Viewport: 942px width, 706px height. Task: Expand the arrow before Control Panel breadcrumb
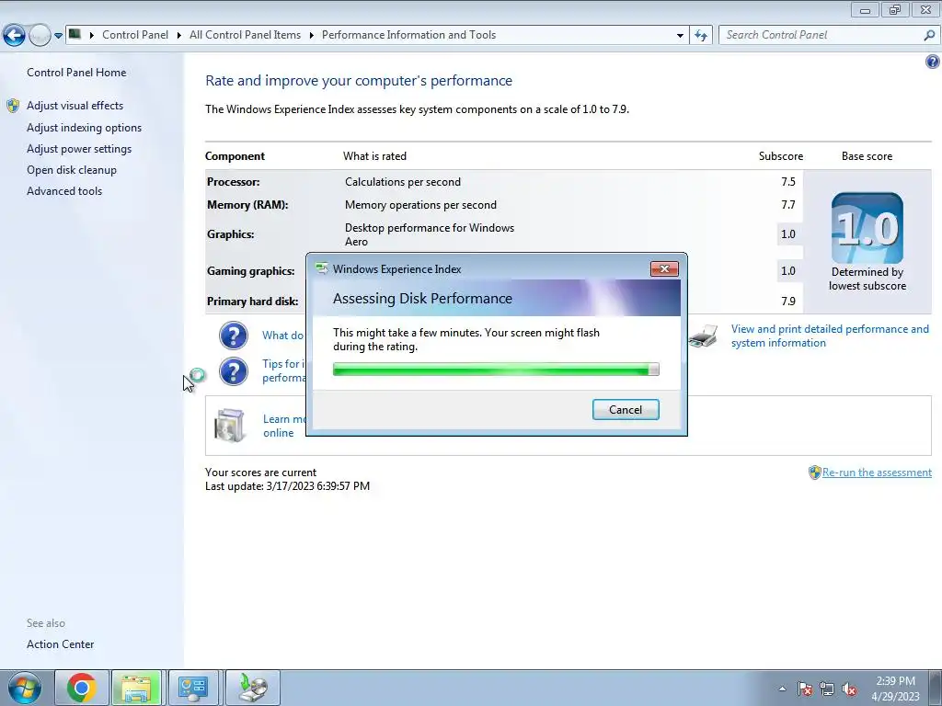[91, 35]
